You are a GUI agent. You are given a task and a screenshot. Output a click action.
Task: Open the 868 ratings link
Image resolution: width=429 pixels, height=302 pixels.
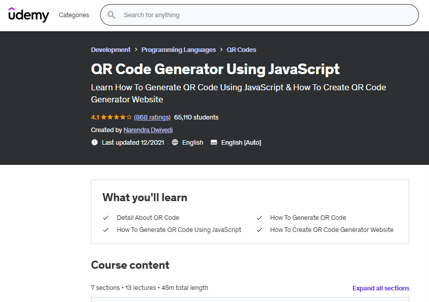click(152, 117)
